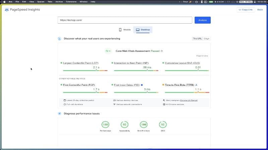This screenshot has width=268, height=150.
Task: Click the URL input field
Action: coord(125,20)
